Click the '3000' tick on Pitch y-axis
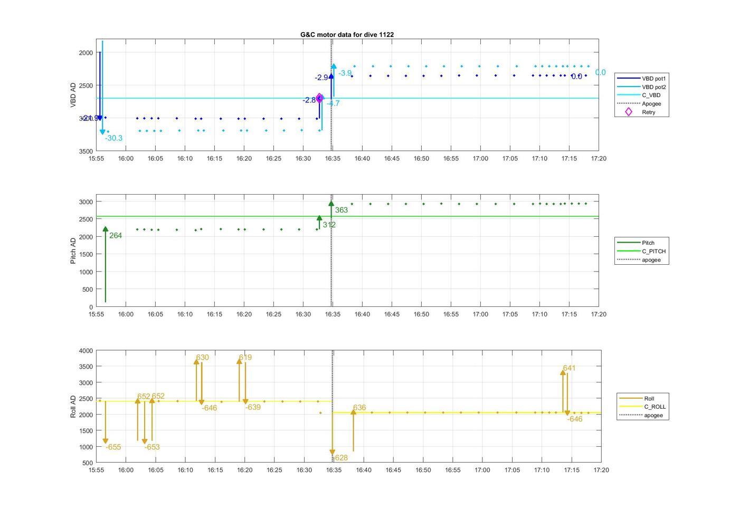Image resolution: width=739 pixels, height=520 pixels. pos(86,202)
